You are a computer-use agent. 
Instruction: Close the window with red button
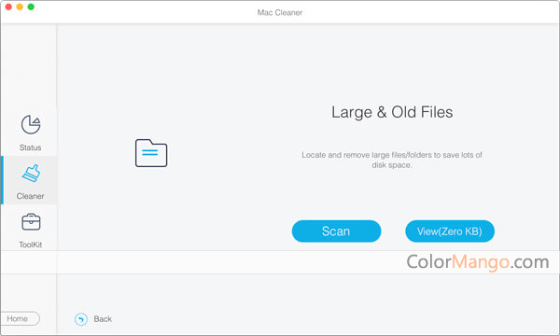click(x=8, y=7)
